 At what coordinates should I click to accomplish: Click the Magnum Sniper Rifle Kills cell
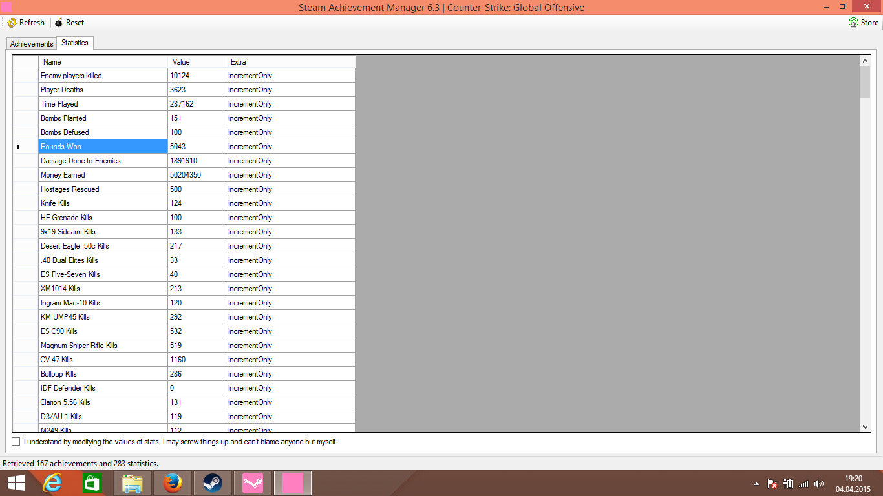(103, 346)
